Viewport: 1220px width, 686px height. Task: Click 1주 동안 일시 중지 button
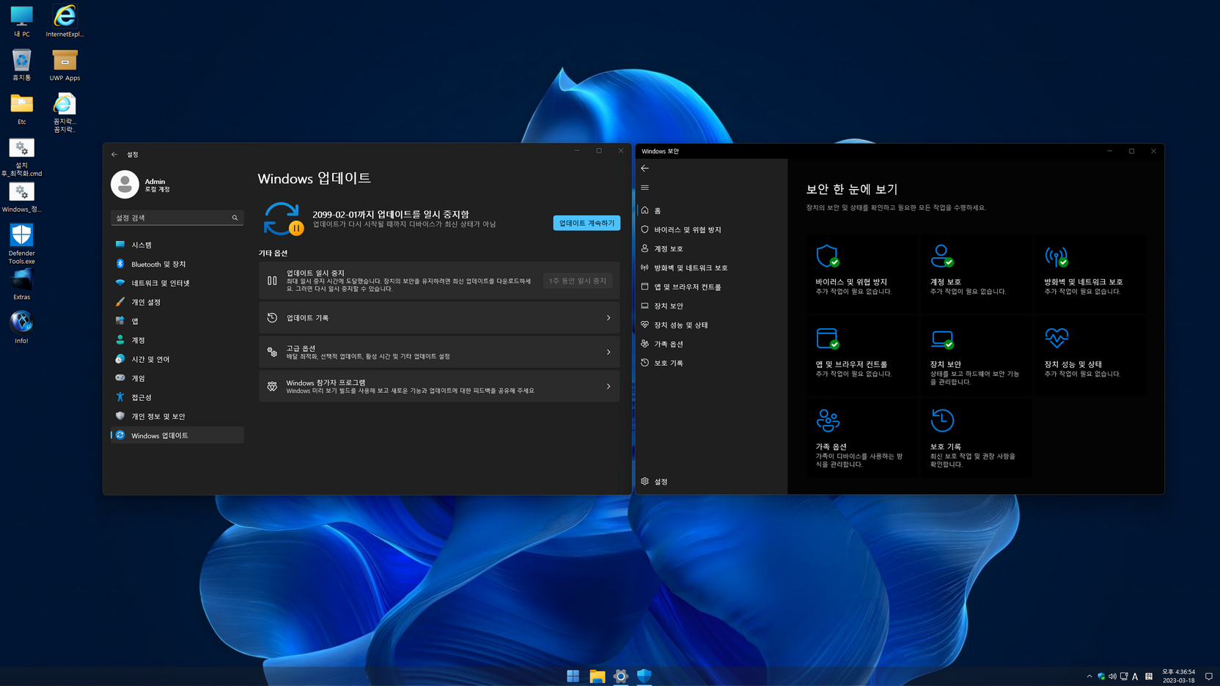(578, 281)
